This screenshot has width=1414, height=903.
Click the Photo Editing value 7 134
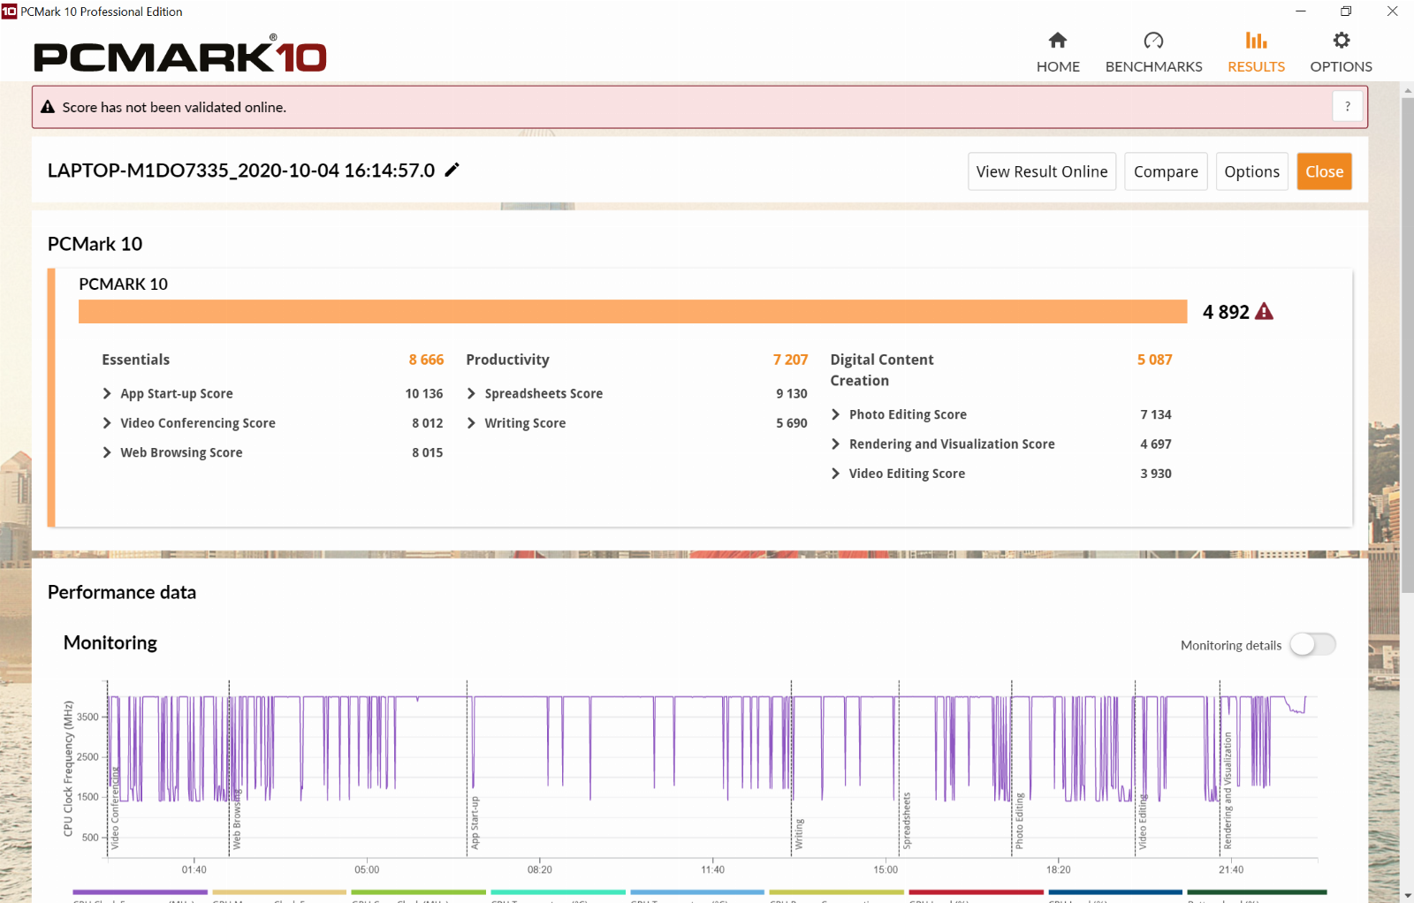pyautogui.click(x=1156, y=414)
